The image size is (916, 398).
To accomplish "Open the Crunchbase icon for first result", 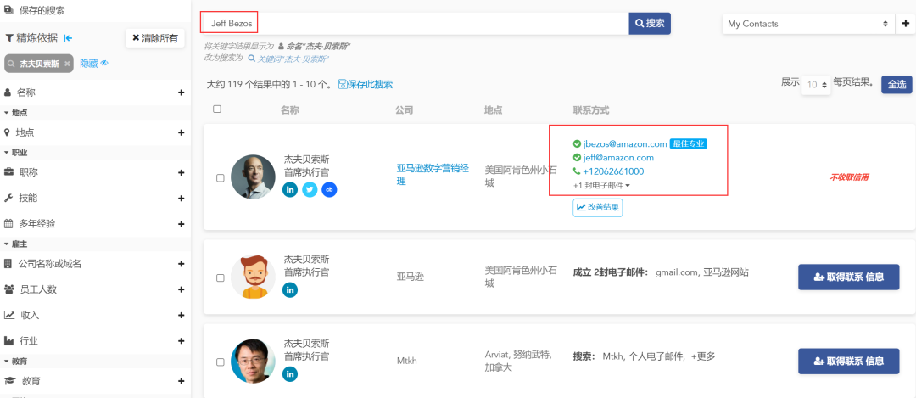I will (x=329, y=190).
